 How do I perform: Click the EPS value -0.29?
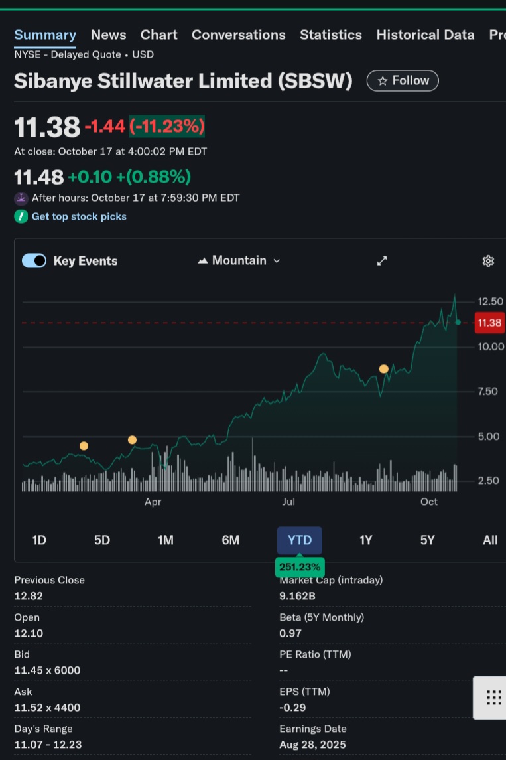(x=292, y=708)
